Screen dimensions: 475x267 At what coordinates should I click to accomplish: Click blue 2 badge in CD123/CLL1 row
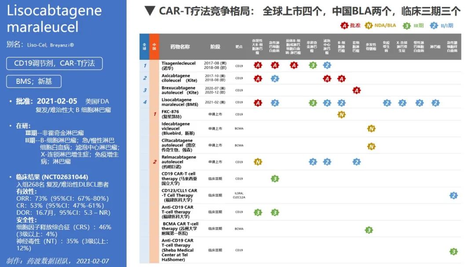point(453,195)
